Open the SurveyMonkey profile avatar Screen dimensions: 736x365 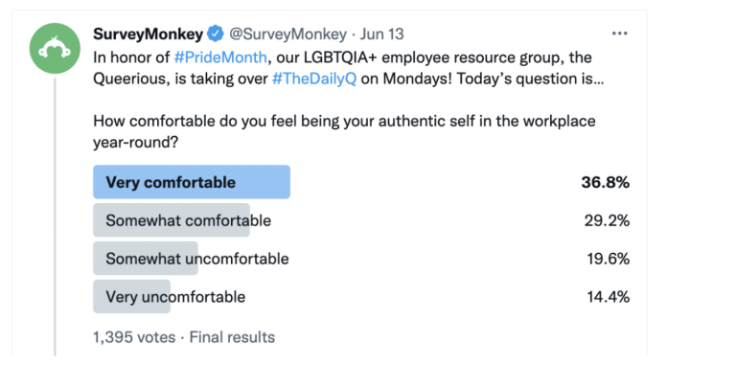click(55, 48)
